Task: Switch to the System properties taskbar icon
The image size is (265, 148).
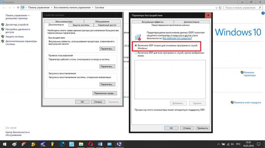Action: point(119,144)
